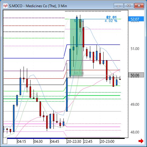Click the 22:45 time axis label
Viewport: 147px width, 147px height.
coord(88,142)
